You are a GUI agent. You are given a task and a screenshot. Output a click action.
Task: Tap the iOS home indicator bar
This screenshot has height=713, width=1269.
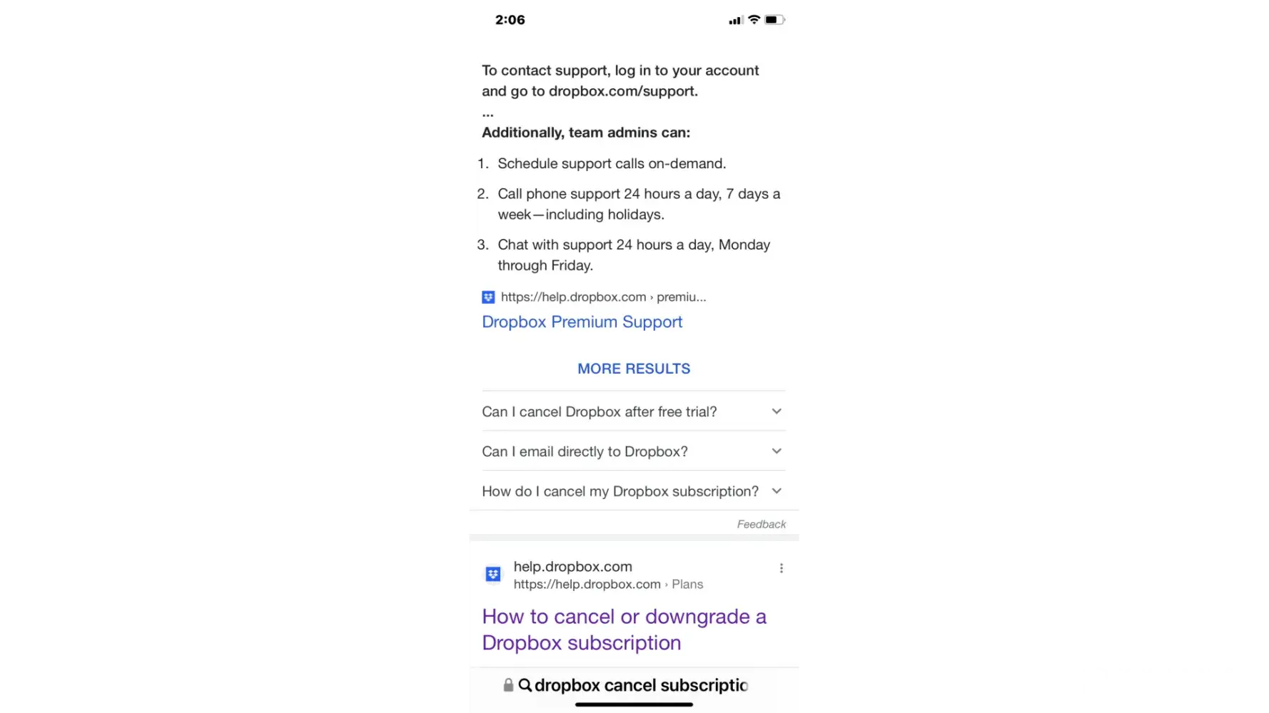point(634,704)
